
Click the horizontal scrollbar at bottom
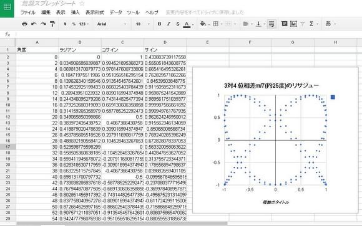122,224
